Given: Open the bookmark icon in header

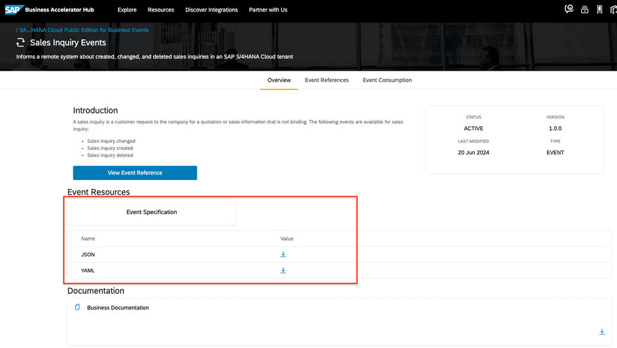Looking at the screenshot, I should tap(599, 10).
